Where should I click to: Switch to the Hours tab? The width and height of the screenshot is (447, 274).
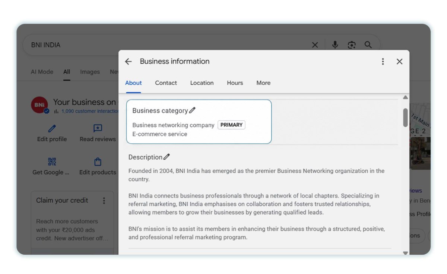pyautogui.click(x=235, y=83)
